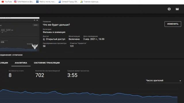Click the ИЗМЕНИТЬ button
The height and width of the screenshot is (103, 184).
[173, 24]
